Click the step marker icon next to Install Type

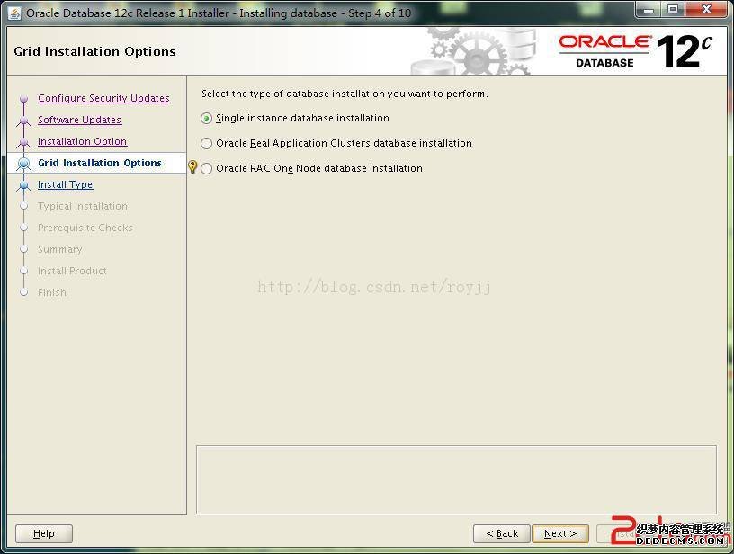point(24,185)
